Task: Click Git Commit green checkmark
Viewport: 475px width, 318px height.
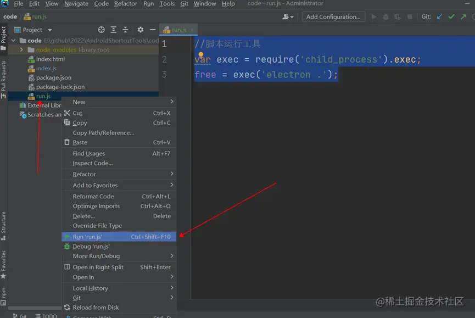Action: [x=451, y=16]
